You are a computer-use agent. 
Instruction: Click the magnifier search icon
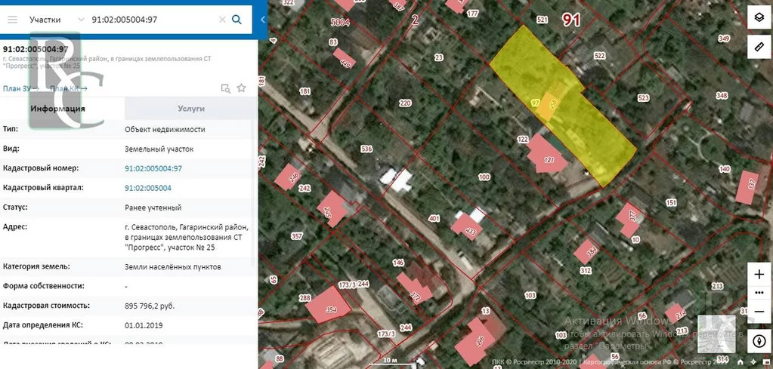237,20
